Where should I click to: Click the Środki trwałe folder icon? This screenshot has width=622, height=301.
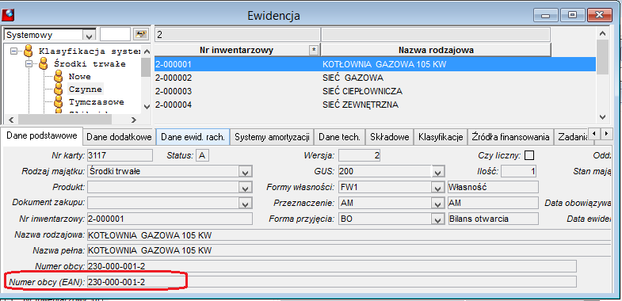[44, 63]
